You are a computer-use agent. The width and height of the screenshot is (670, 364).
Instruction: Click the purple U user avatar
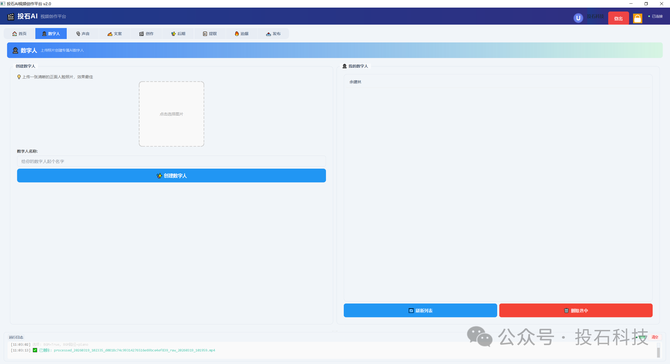(578, 18)
